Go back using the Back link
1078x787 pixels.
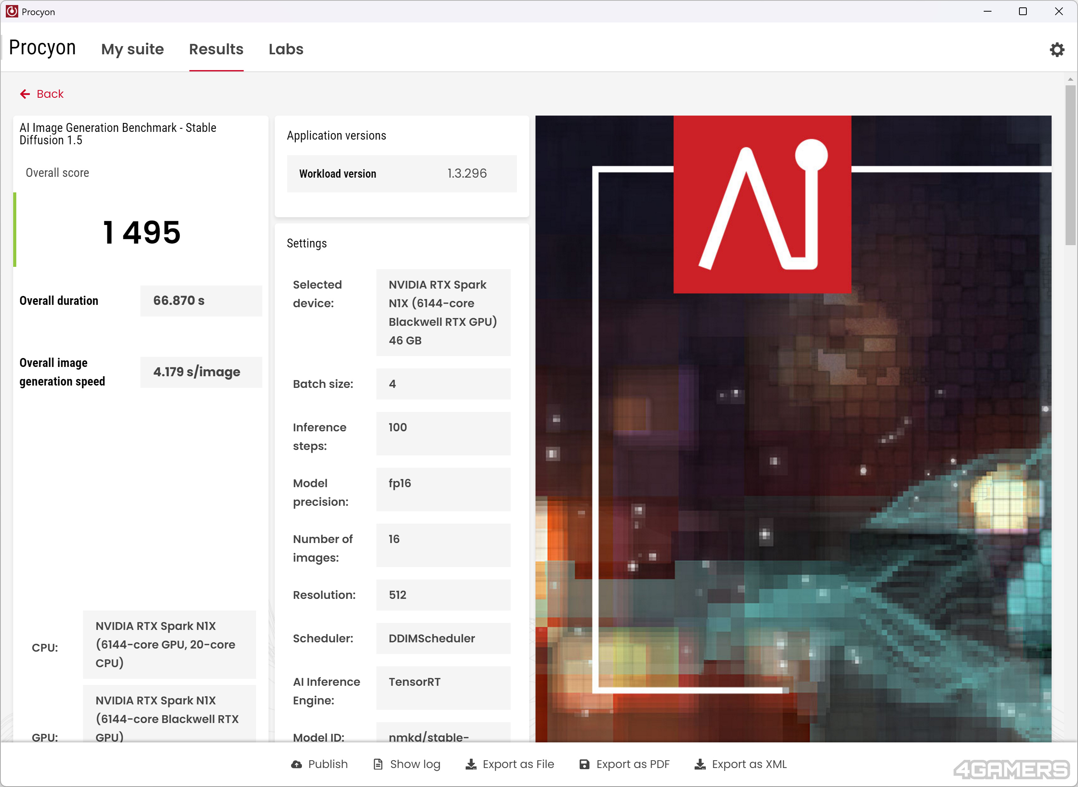tap(42, 94)
